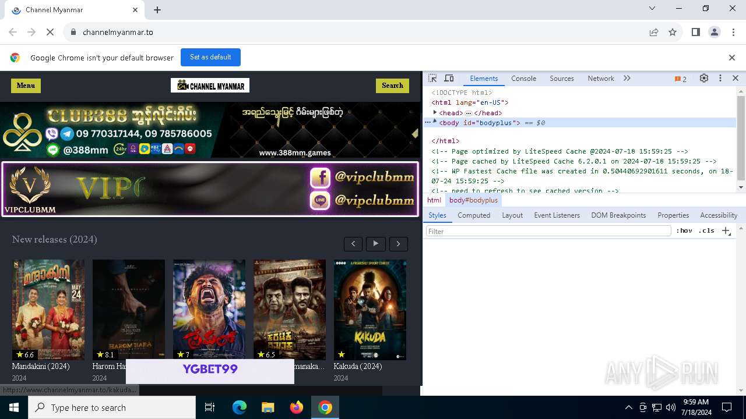Click the taskbar search box

112,407
